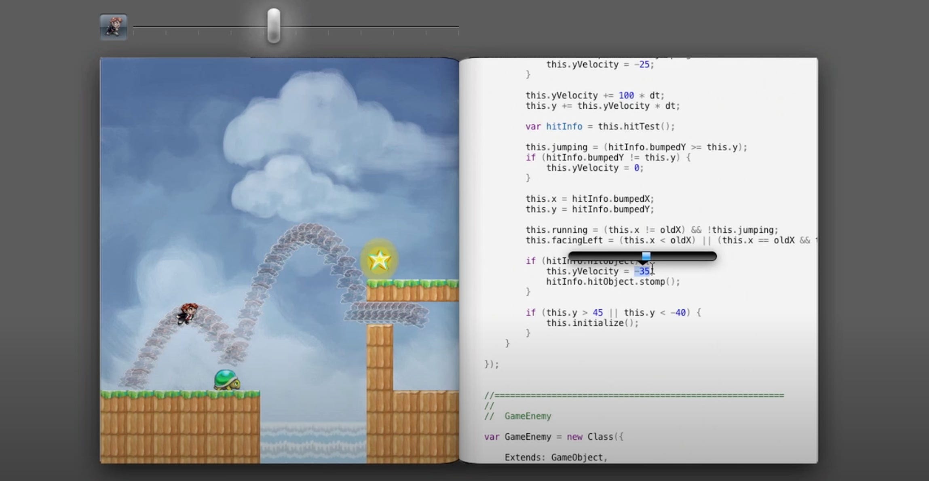Click the selected -35 value in code
The image size is (929, 481).
[642, 271]
